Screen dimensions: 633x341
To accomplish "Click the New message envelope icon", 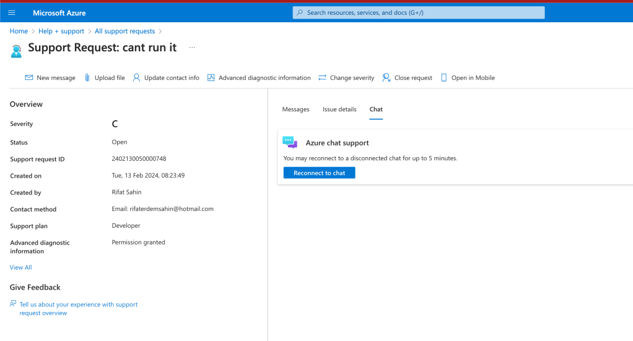I will click(x=29, y=77).
